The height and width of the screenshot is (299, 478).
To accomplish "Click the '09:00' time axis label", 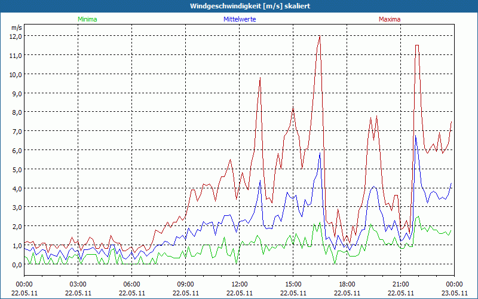I will pyautogui.click(x=185, y=285).
